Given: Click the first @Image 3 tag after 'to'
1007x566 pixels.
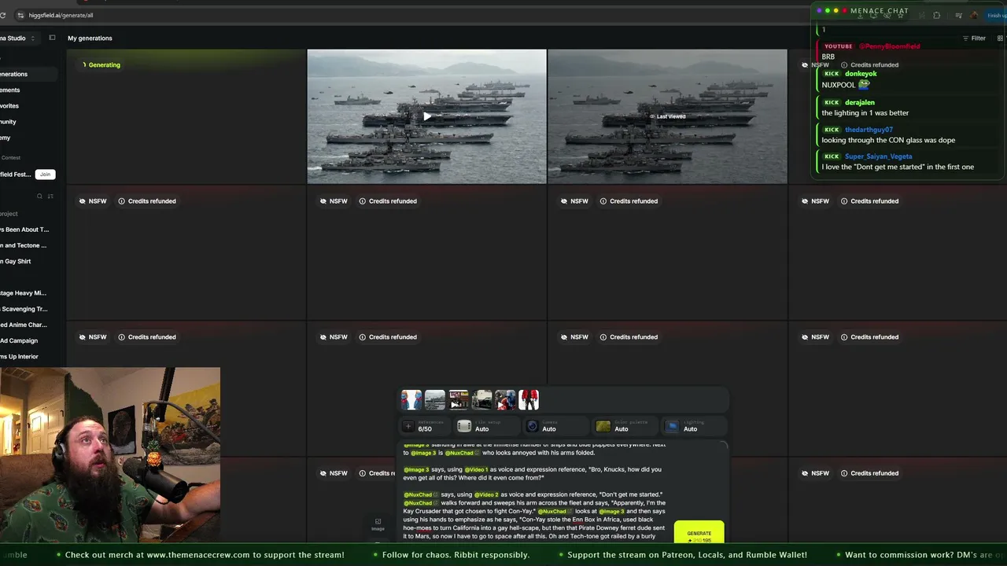Looking at the screenshot, I should [422, 453].
